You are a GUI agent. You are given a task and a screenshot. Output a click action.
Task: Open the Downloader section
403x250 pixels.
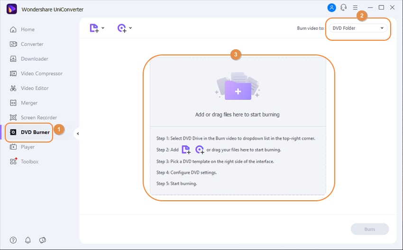tap(34, 59)
